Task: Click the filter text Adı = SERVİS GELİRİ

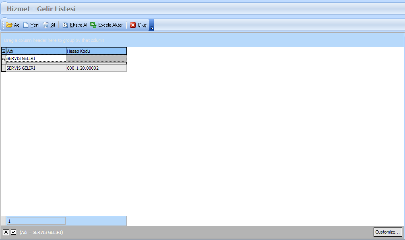Action: click(x=41, y=232)
